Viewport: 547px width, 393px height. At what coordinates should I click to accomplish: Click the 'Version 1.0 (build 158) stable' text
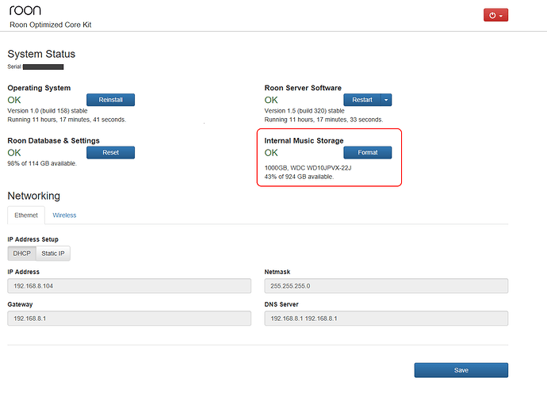click(48, 111)
